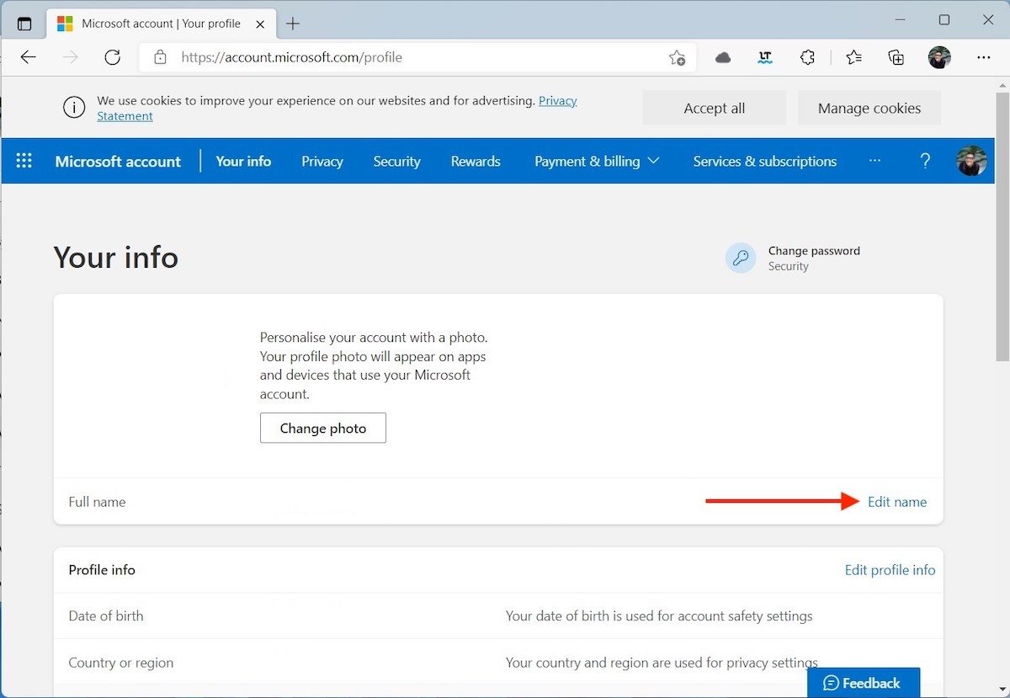Accept all cookies
Screen dimensions: 1010x698
coord(714,108)
